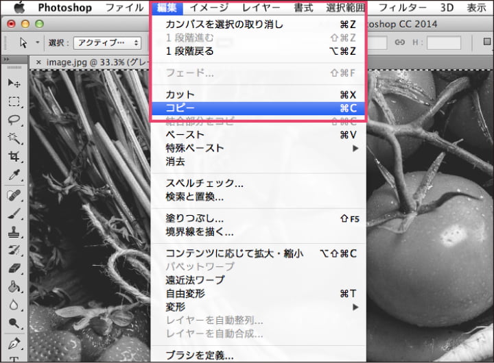The width and height of the screenshot is (494, 363).
Task: Choose 自由変形 from the menu
Action: (259, 294)
